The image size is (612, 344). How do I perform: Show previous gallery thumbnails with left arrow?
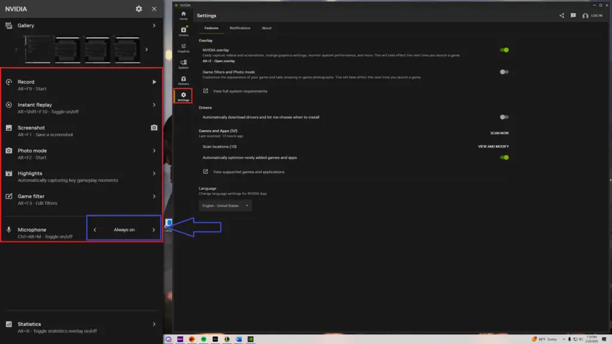click(x=16, y=50)
